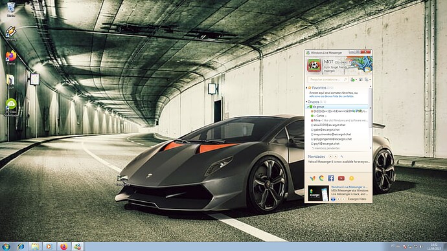Open Internet Explorer on the taskbar
Screen dimensions: 447x251
click(x=21, y=246)
